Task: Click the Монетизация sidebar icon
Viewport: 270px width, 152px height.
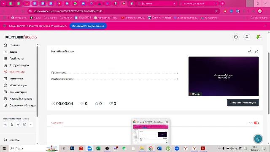Action: click(5, 85)
